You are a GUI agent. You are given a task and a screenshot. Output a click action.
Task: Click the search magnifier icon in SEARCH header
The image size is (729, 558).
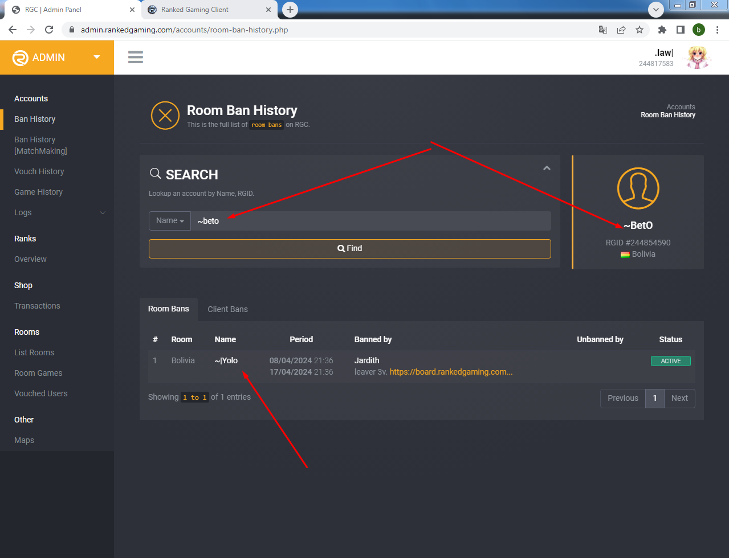click(x=155, y=174)
